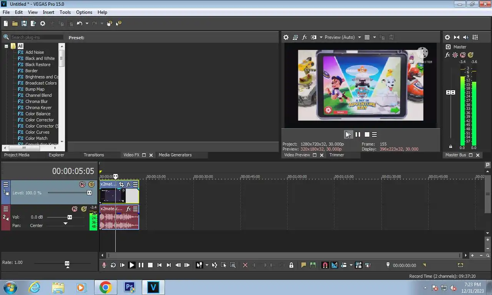Click Split Screen View icon in preview
The width and height of the screenshot is (492, 295).
click(314, 37)
